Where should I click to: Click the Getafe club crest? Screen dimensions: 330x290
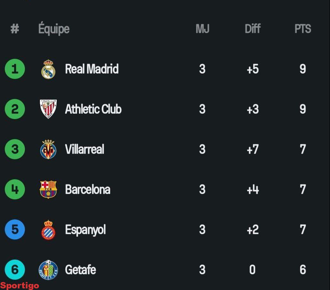[x=48, y=270]
